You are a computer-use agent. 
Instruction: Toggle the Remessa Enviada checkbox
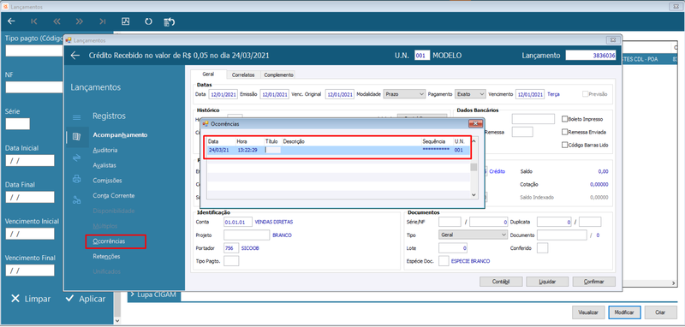point(565,132)
